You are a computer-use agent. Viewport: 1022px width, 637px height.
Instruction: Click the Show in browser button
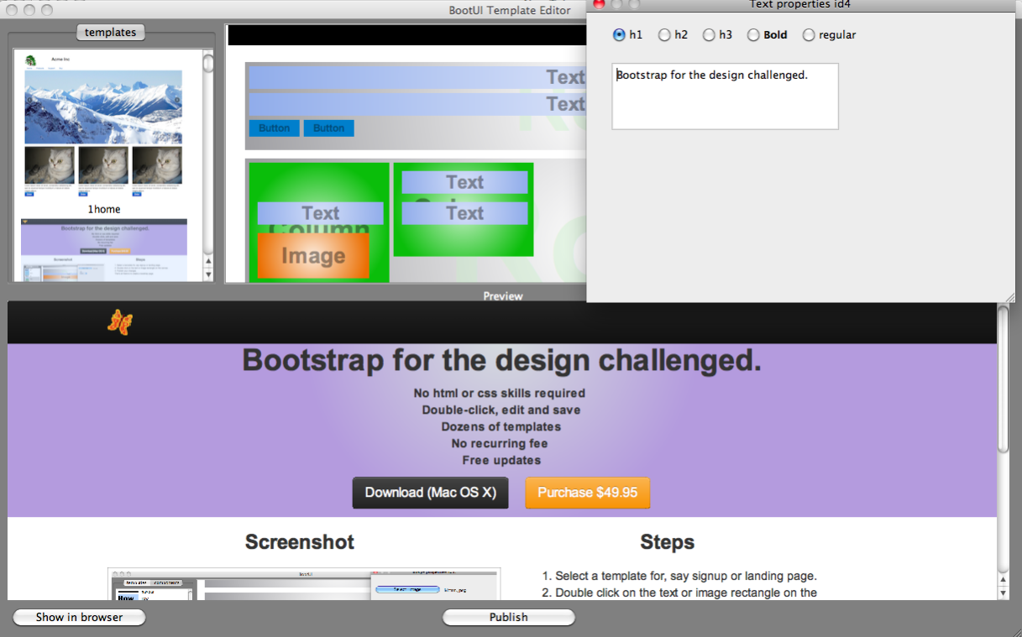[x=78, y=617]
